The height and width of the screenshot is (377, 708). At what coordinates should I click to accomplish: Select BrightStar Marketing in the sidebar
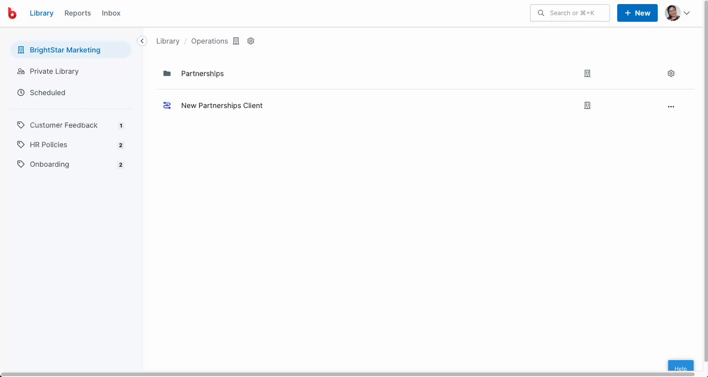click(71, 50)
